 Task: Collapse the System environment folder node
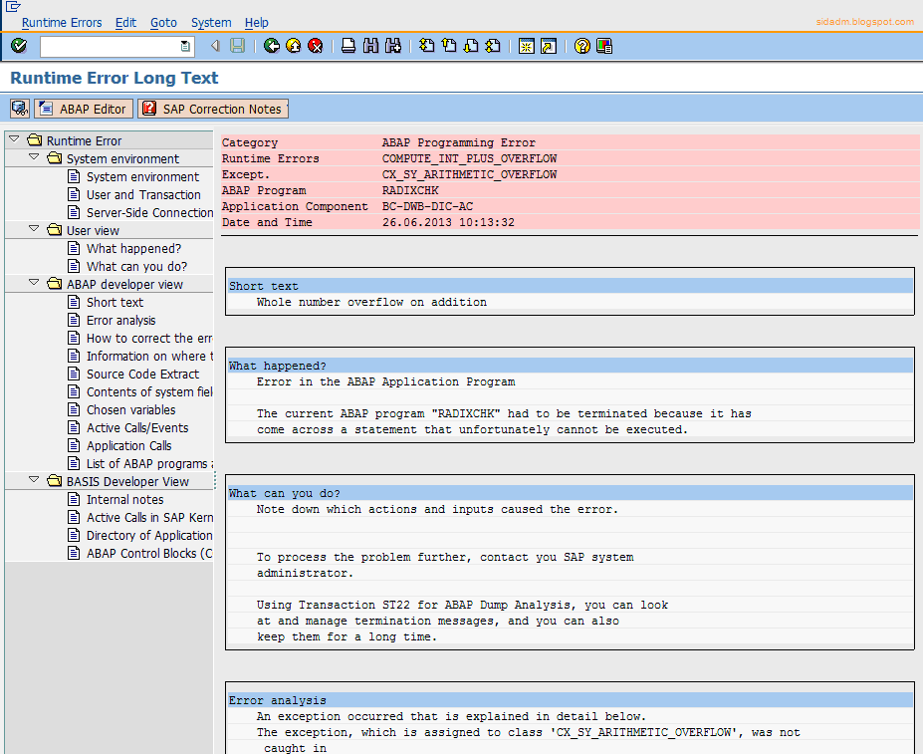pos(34,157)
